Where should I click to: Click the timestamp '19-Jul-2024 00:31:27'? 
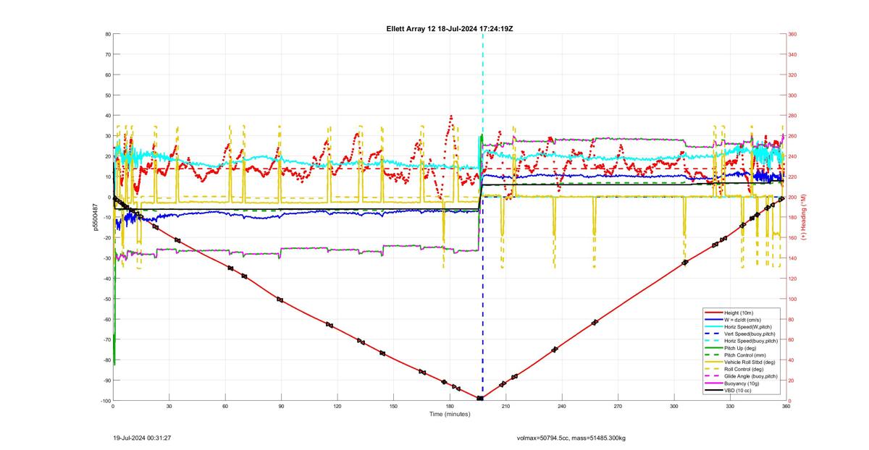click(x=143, y=437)
